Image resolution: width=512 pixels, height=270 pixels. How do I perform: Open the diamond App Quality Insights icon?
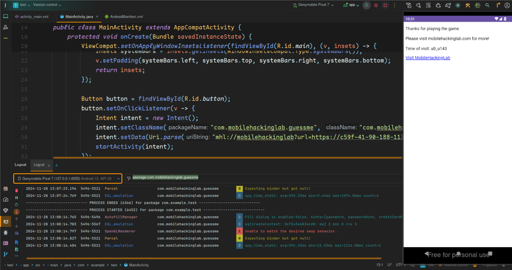click(x=5, y=210)
